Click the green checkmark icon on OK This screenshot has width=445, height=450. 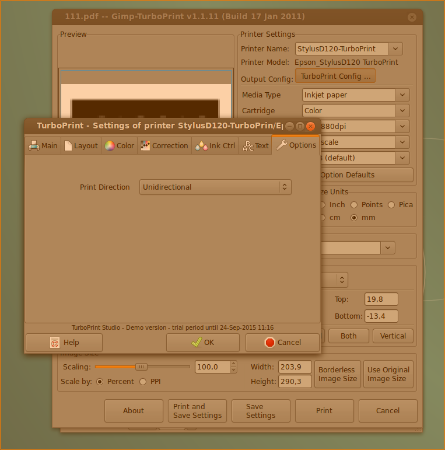click(x=197, y=342)
